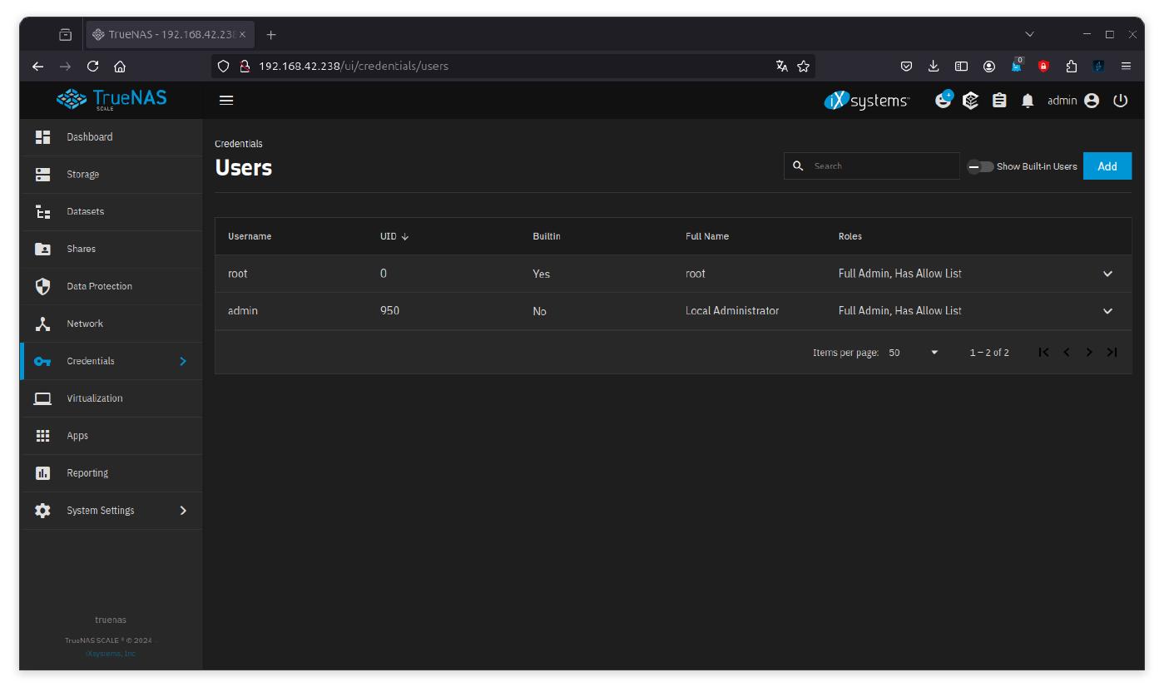Toggle Show Built-in Users switch
The width and height of the screenshot is (1164, 692).
point(980,166)
